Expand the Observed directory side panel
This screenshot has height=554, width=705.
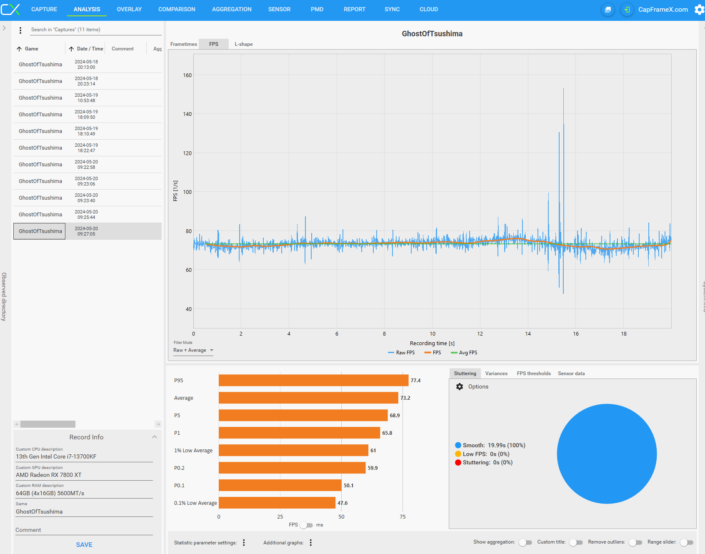(4, 28)
